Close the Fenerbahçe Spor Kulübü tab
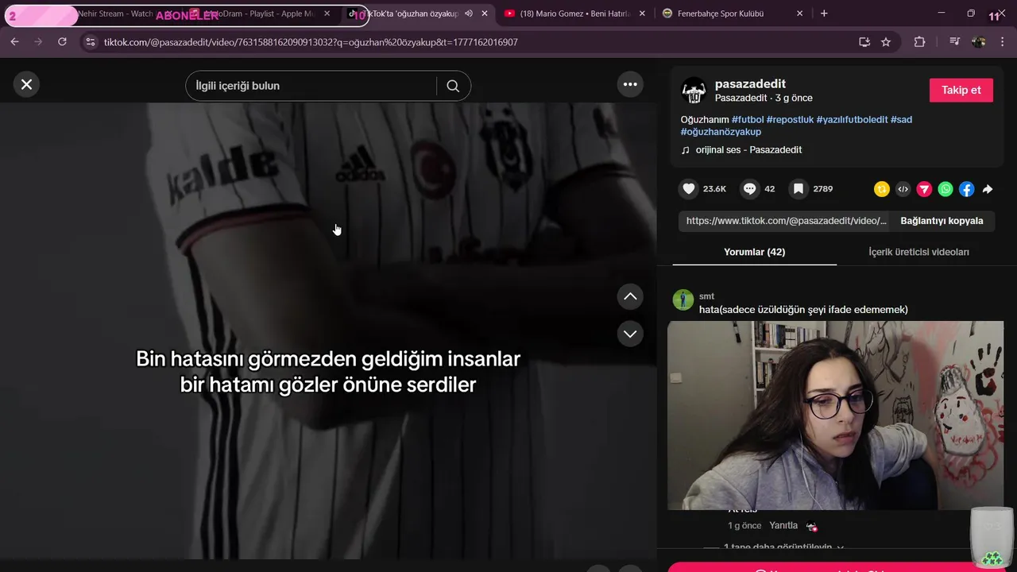The width and height of the screenshot is (1017, 572). 800,14
